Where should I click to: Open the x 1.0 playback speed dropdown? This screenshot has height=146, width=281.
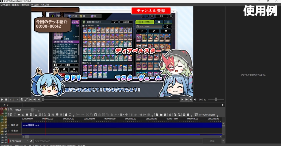pos(14,99)
